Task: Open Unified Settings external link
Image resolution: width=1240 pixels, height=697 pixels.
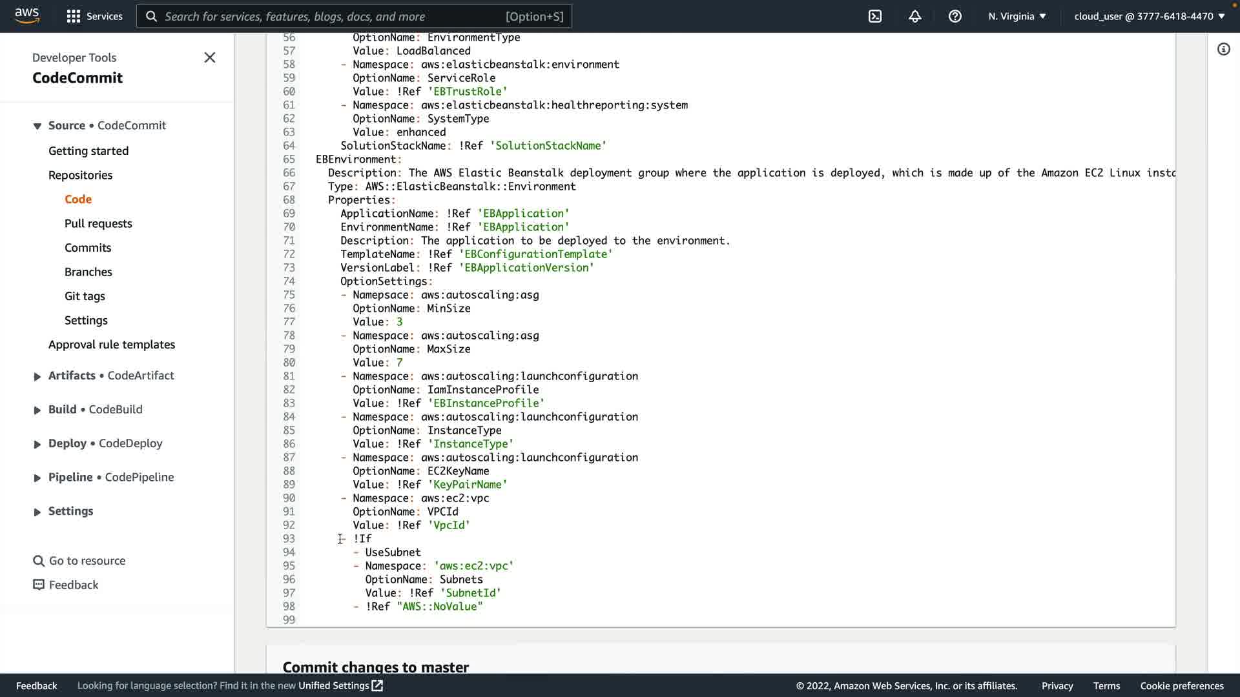Action: click(340, 685)
